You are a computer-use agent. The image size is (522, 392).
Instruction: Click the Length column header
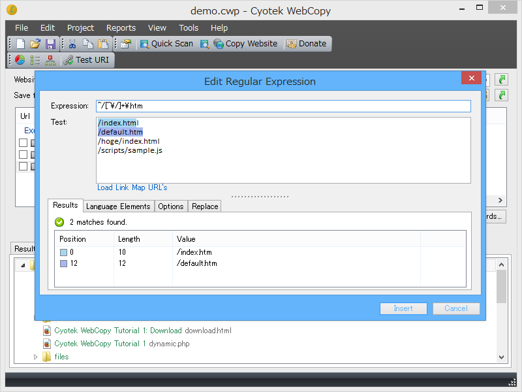143,239
